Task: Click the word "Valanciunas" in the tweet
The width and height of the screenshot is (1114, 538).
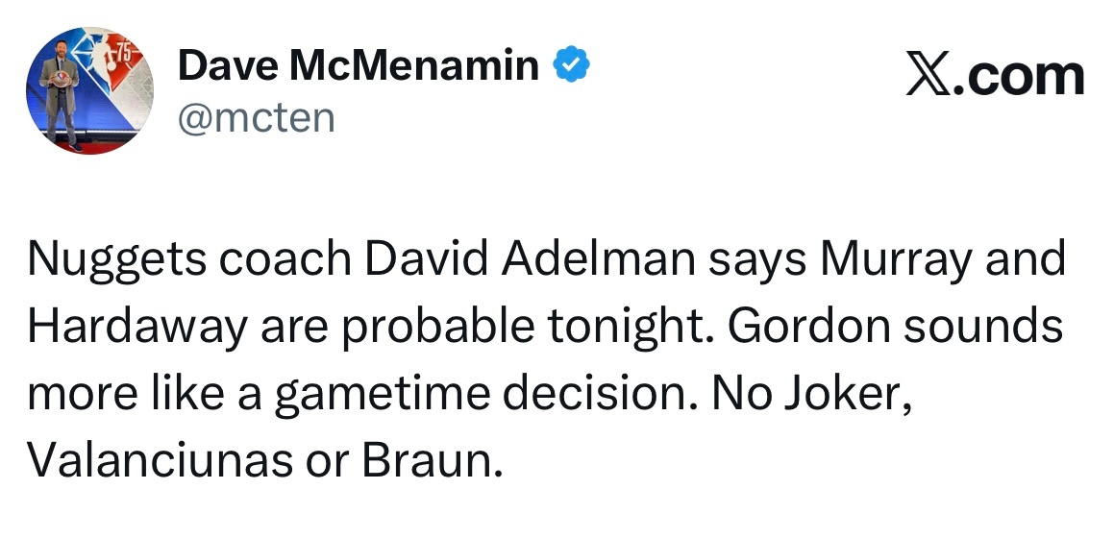Action: click(x=161, y=462)
